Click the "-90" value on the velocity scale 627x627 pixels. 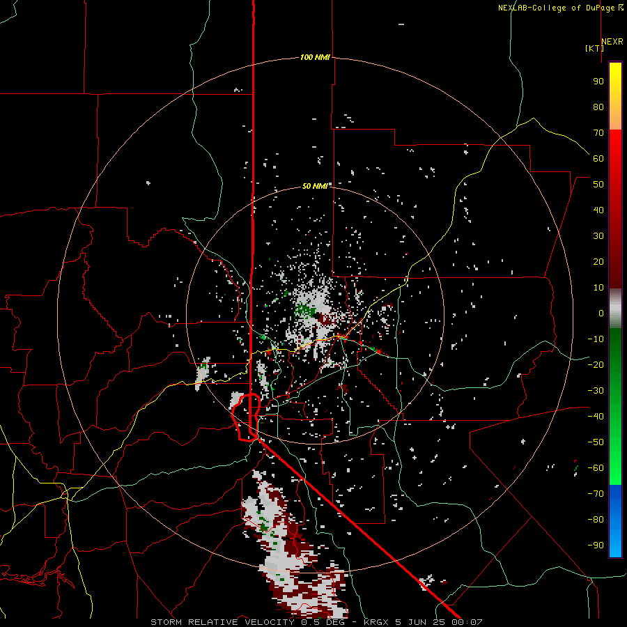596,545
